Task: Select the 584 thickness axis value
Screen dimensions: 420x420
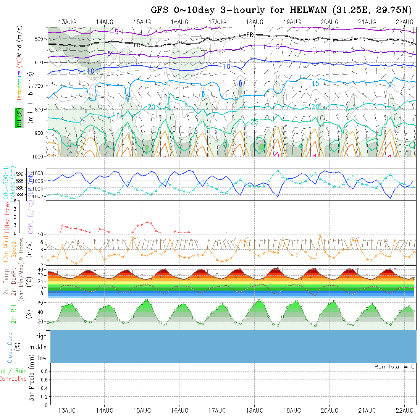Action: [x=19, y=195]
